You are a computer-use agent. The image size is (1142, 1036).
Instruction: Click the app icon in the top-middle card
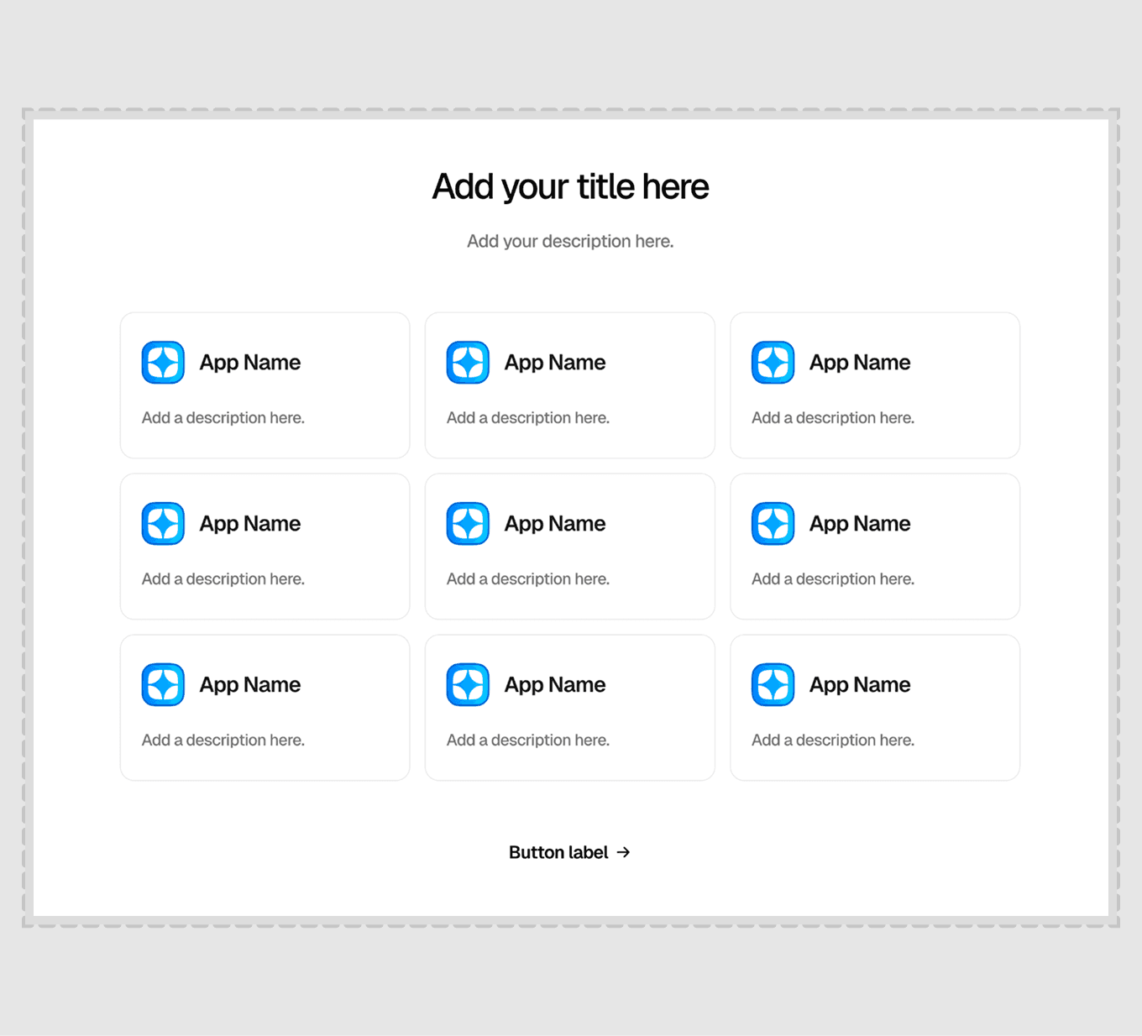coord(468,363)
